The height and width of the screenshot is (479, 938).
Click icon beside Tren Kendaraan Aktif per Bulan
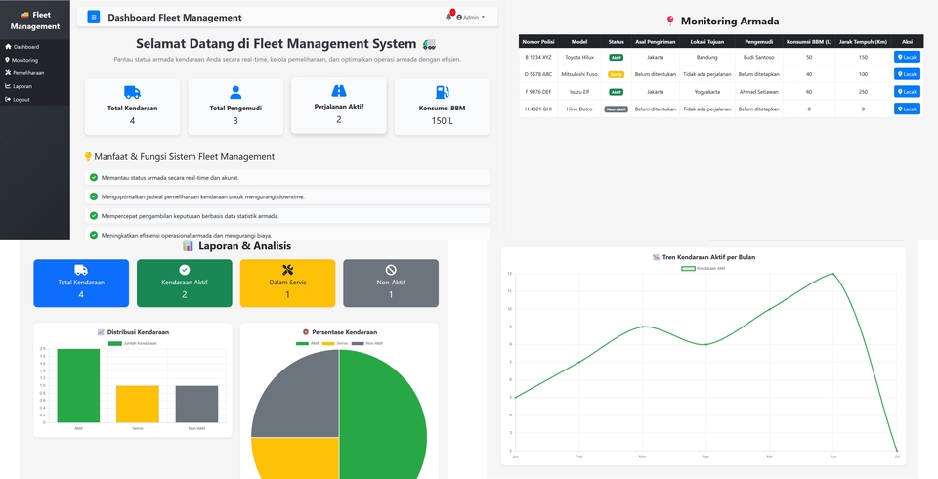[656, 257]
